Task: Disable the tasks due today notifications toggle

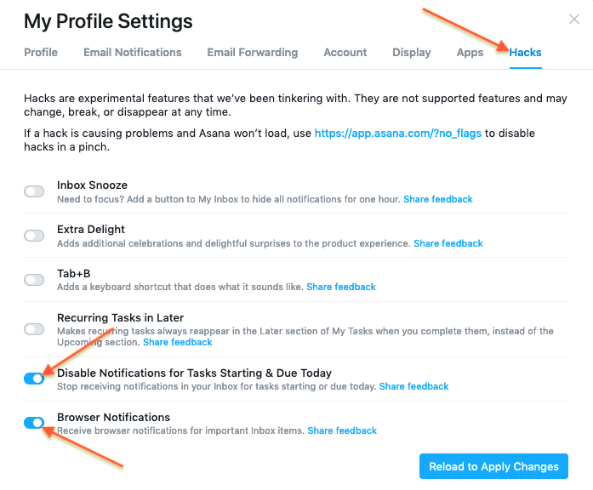Action: pyautogui.click(x=34, y=379)
